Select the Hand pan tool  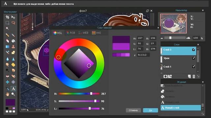pos(7,94)
